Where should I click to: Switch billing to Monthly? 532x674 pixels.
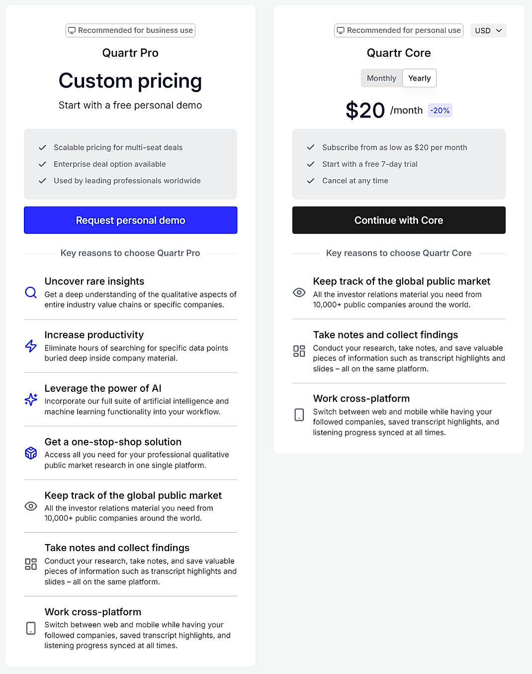pyautogui.click(x=381, y=78)
